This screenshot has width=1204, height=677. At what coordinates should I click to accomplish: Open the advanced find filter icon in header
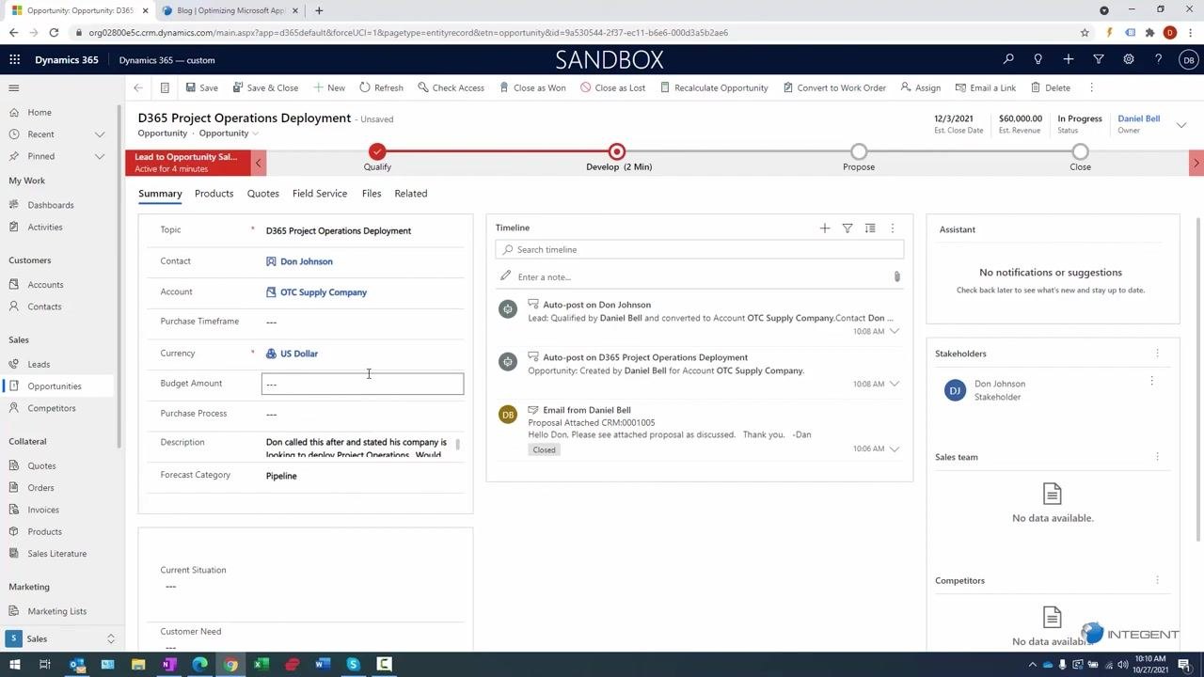pos(1099,59)
